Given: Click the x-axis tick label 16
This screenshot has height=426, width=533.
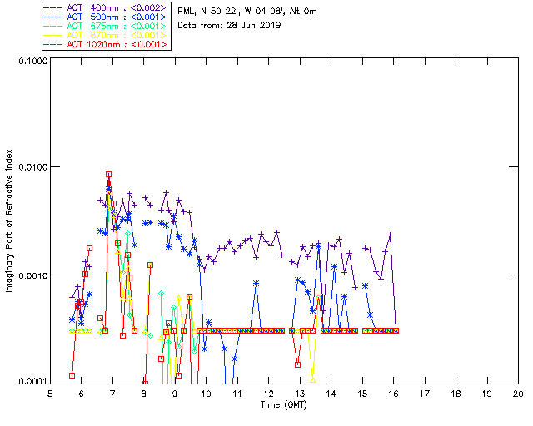Looking at the screenshot, I should coord(394,394).
